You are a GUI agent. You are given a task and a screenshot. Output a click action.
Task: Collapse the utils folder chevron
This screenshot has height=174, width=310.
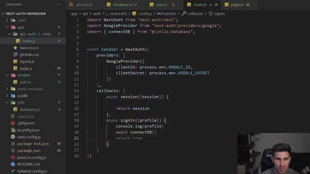click(x=7, y=102)
